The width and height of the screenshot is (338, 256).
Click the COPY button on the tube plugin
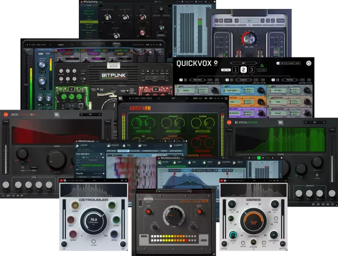pyautogui.click(x=227, y=21)
